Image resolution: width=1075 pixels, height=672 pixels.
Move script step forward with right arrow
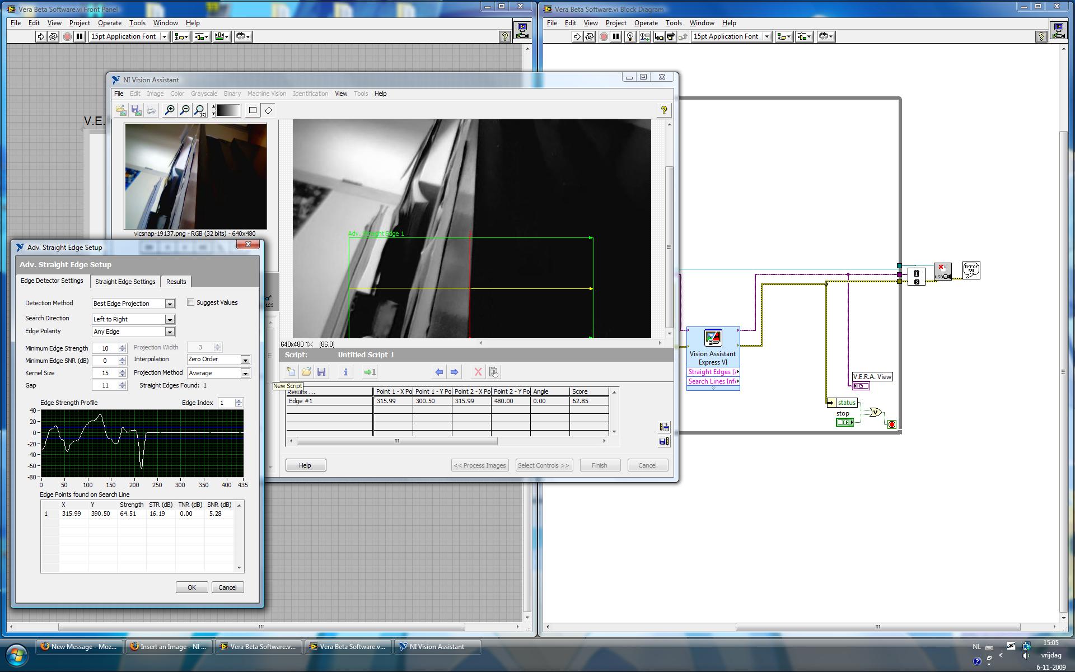point(454,372)
